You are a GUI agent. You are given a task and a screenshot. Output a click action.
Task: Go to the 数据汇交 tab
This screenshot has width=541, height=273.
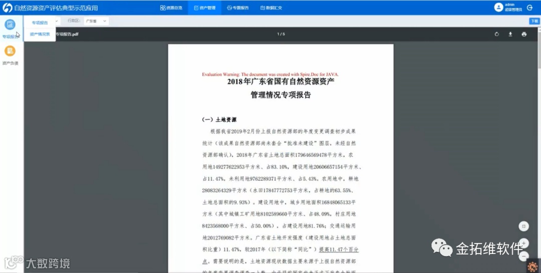tap(271, 7)
